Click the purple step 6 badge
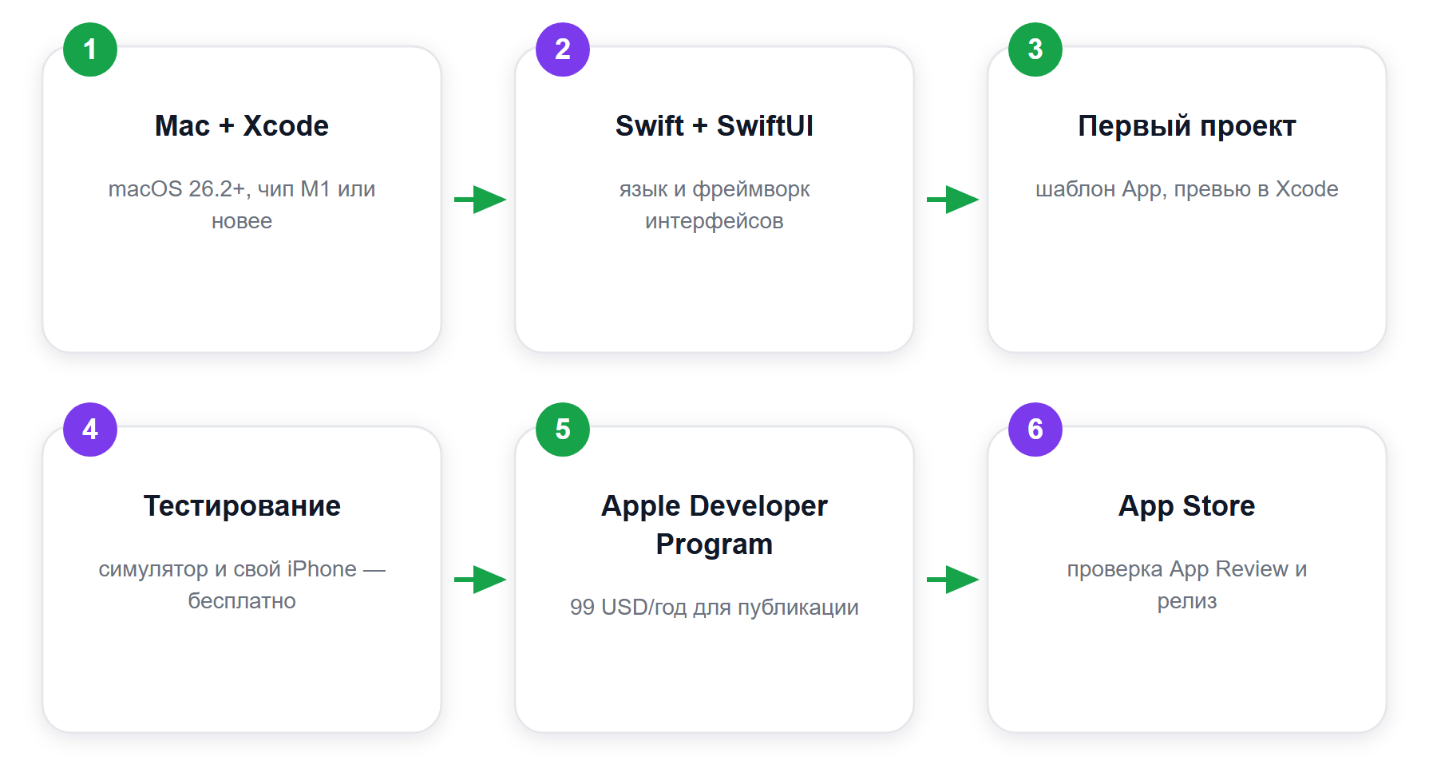Viewport: 1429px width, 780px height. [1035, 430]
